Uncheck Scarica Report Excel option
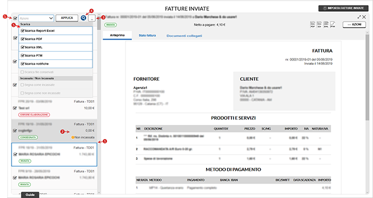373x198 pixels. click(x=23, y=31)
